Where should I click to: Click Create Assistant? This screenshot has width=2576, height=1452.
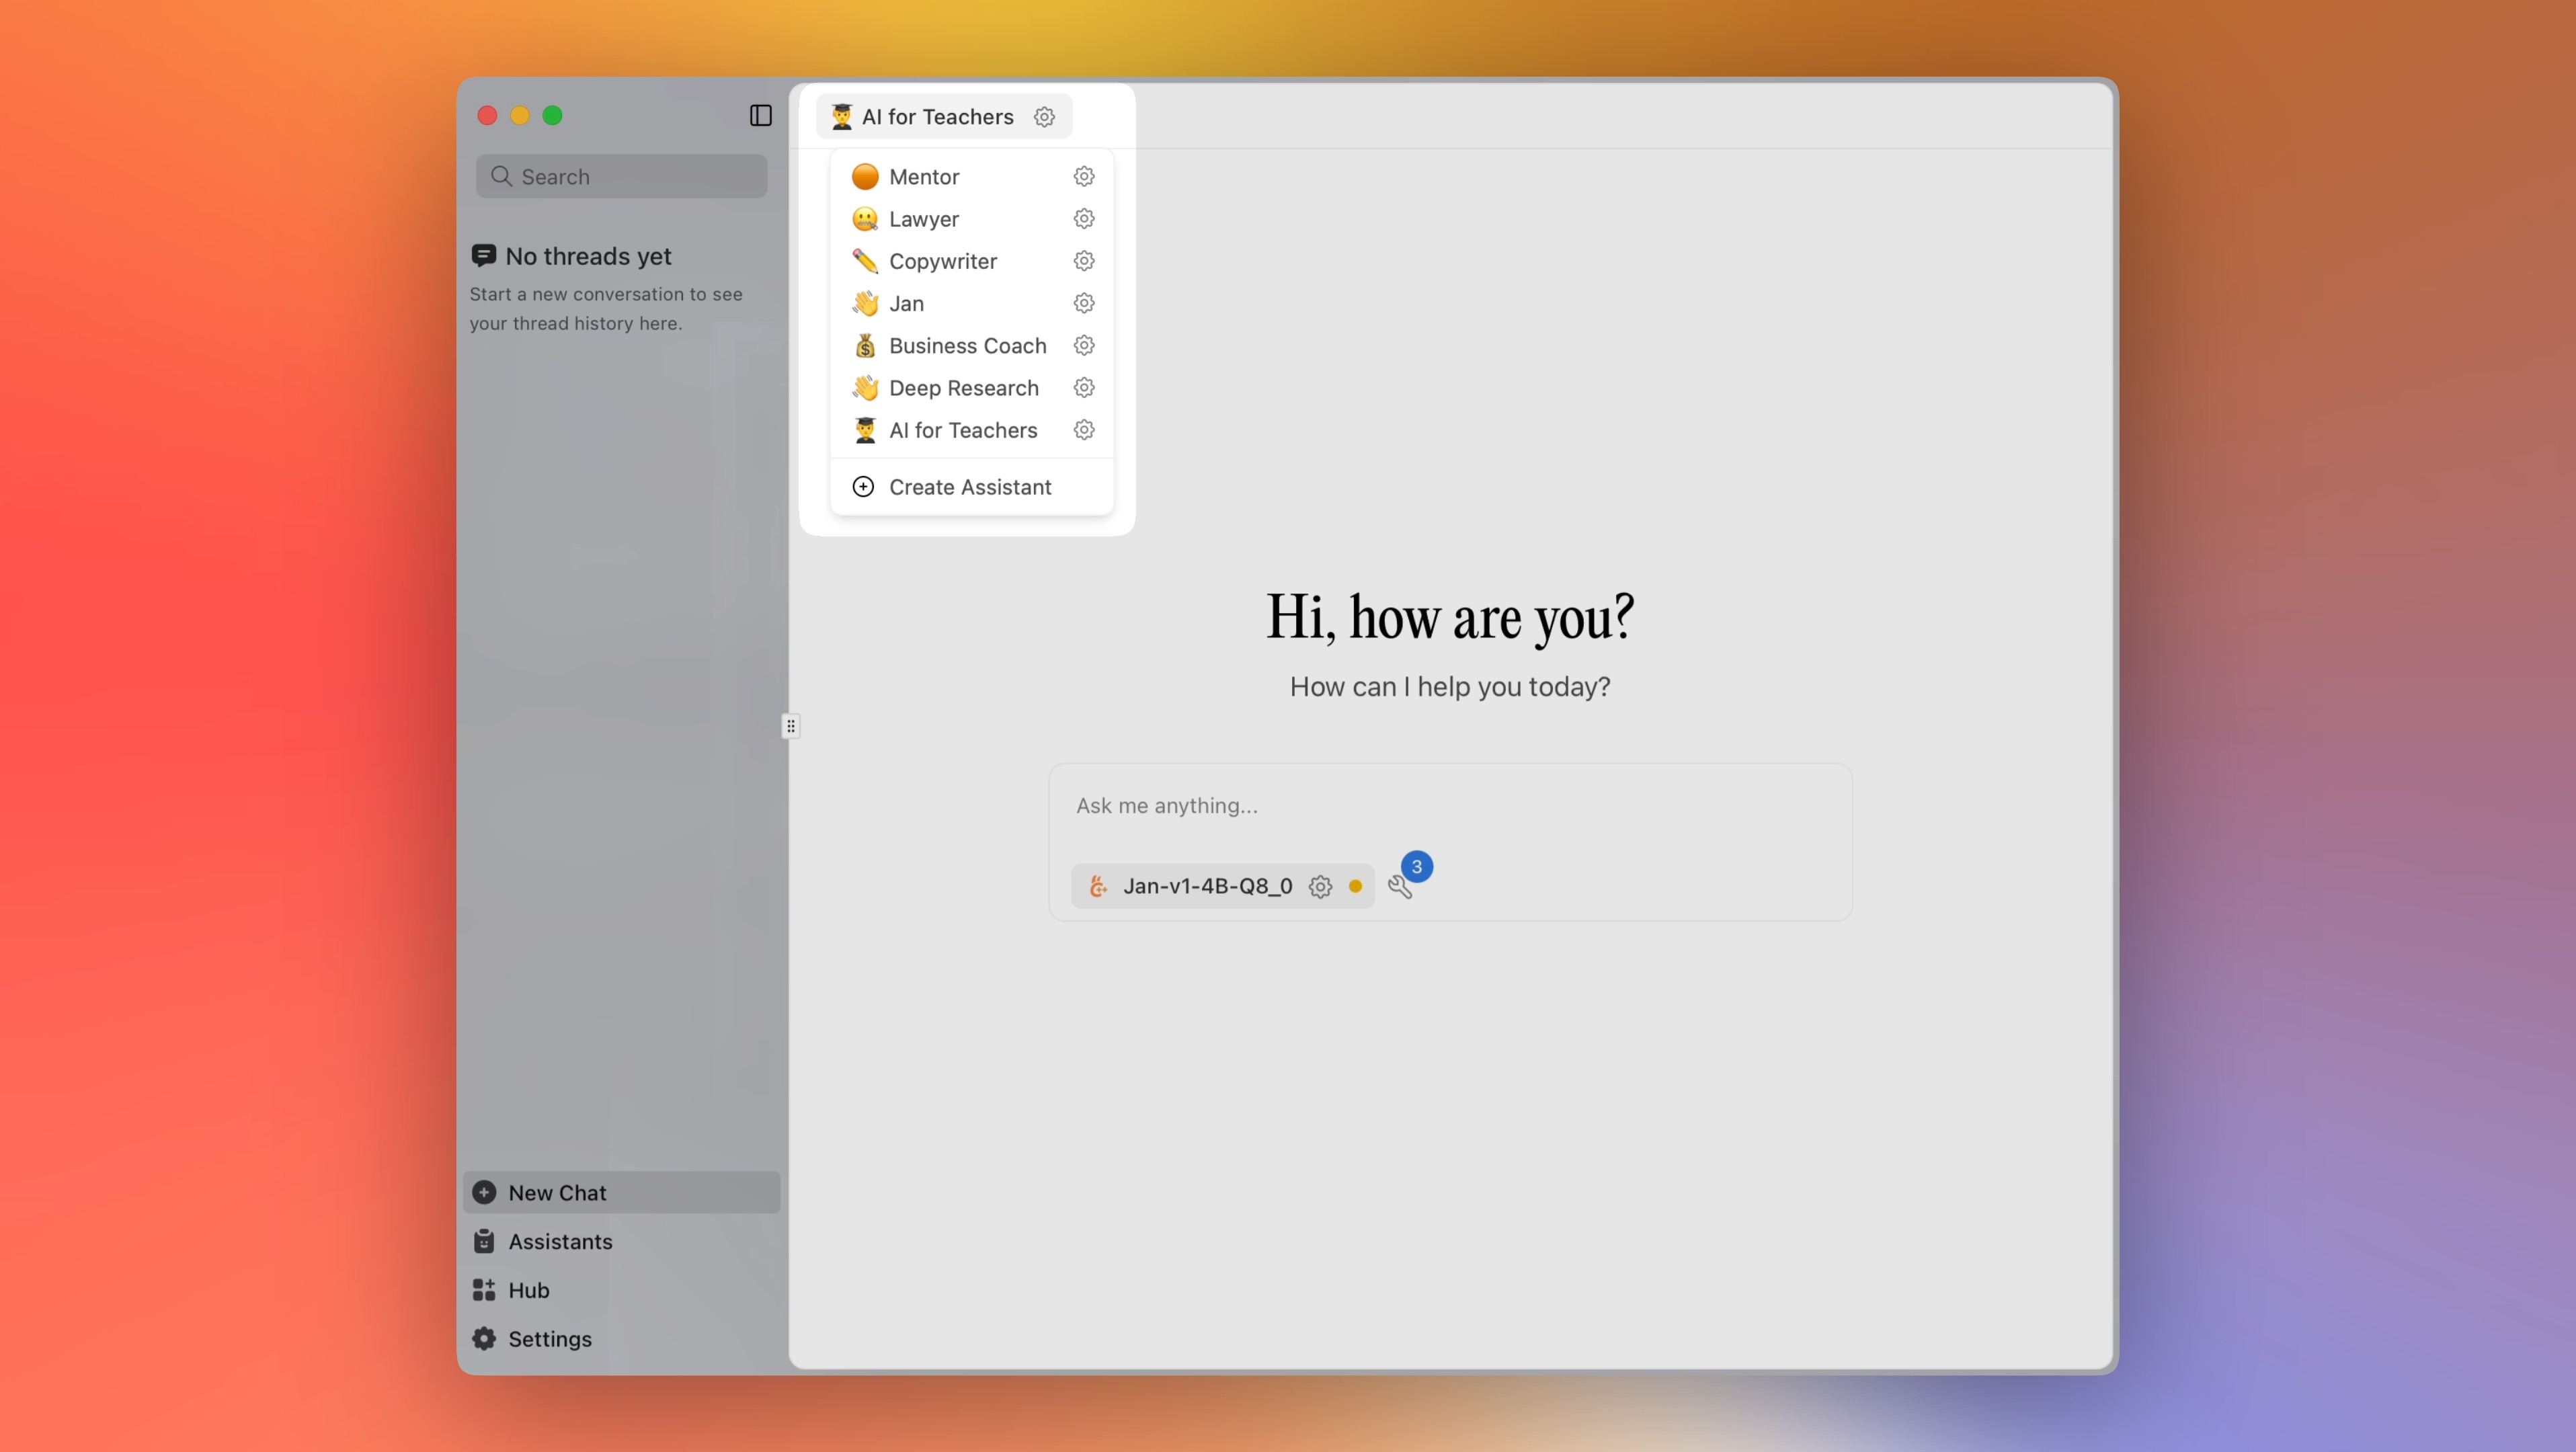pos(970,487)
